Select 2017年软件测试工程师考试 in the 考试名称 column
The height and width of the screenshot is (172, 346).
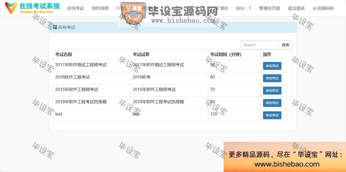click(x=81, y=65)
